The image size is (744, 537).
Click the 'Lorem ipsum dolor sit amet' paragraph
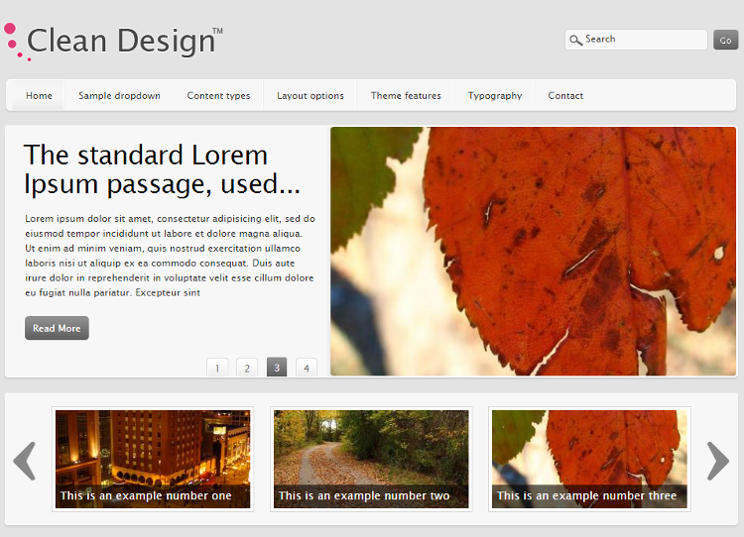click(170, 256)
